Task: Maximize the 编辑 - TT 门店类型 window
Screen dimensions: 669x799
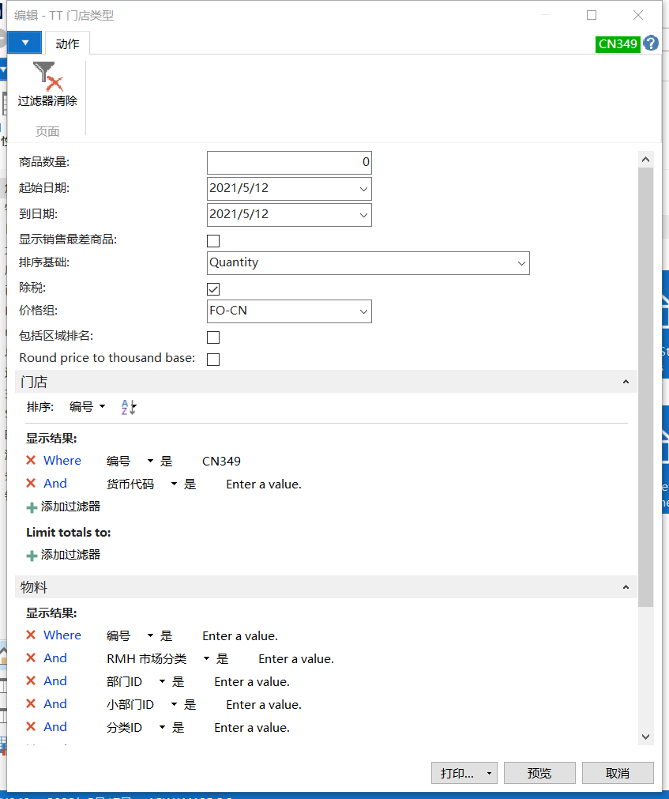Action: (x=592, y=15)
